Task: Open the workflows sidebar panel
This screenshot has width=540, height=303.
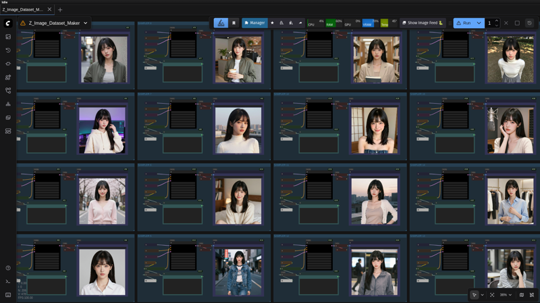Action: click(8, 91)
